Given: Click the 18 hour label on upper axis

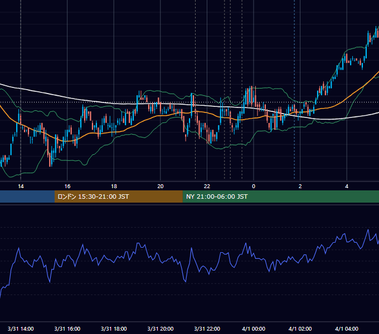Looking at the screenshot, I should (x=114, y=186).
